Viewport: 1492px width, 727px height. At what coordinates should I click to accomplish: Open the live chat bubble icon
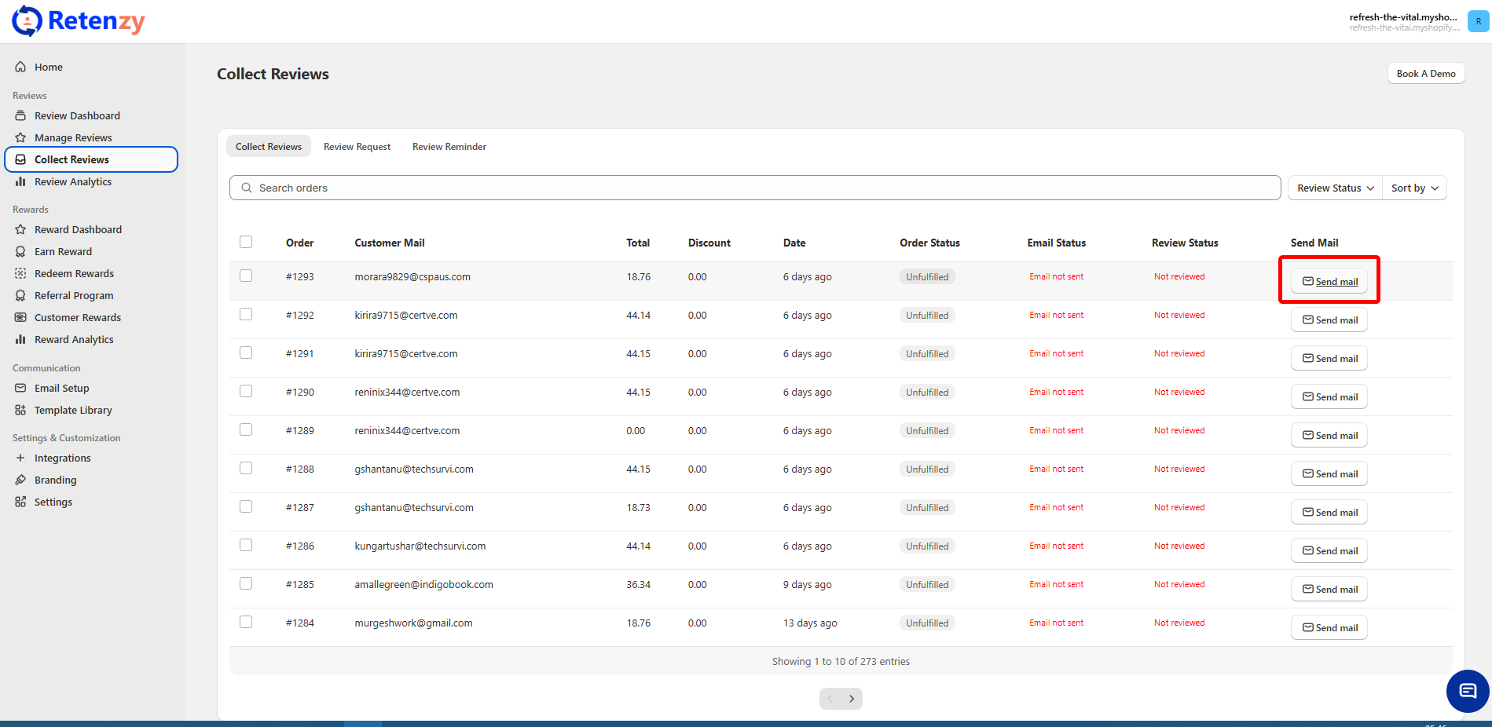pyautogui.click(x=1467, y=691)
